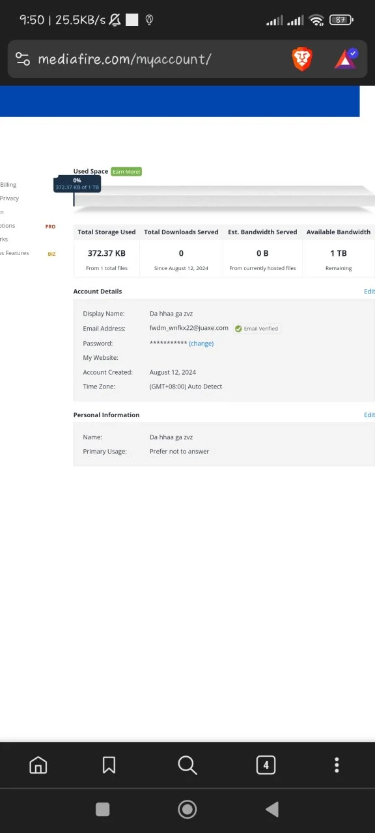
Task: Tap the Search magnifier icon
Action: [x=187, y=765]
